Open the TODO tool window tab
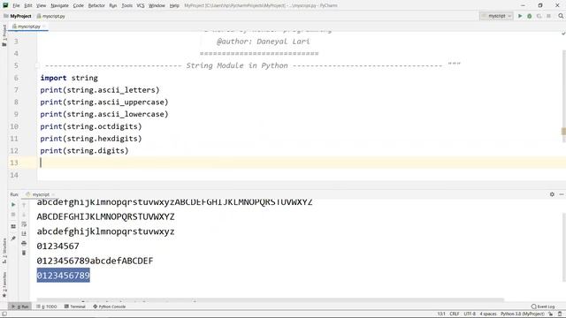 coord(47,307)
